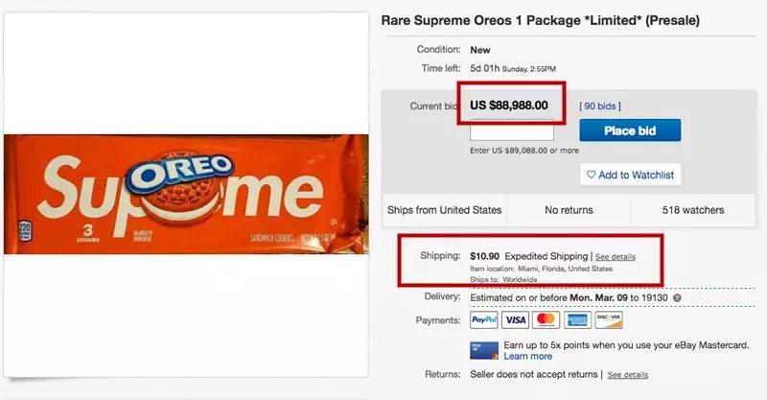Click the Ships from United States cell
The image size is (767, 400).
tap(444, 210)
